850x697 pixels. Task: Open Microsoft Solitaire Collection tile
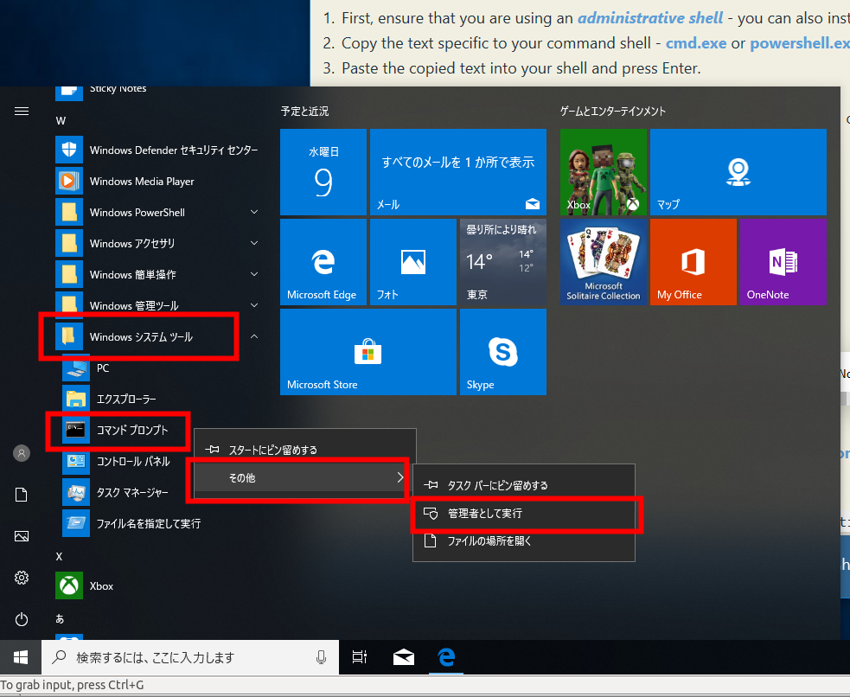coord(604,262)
